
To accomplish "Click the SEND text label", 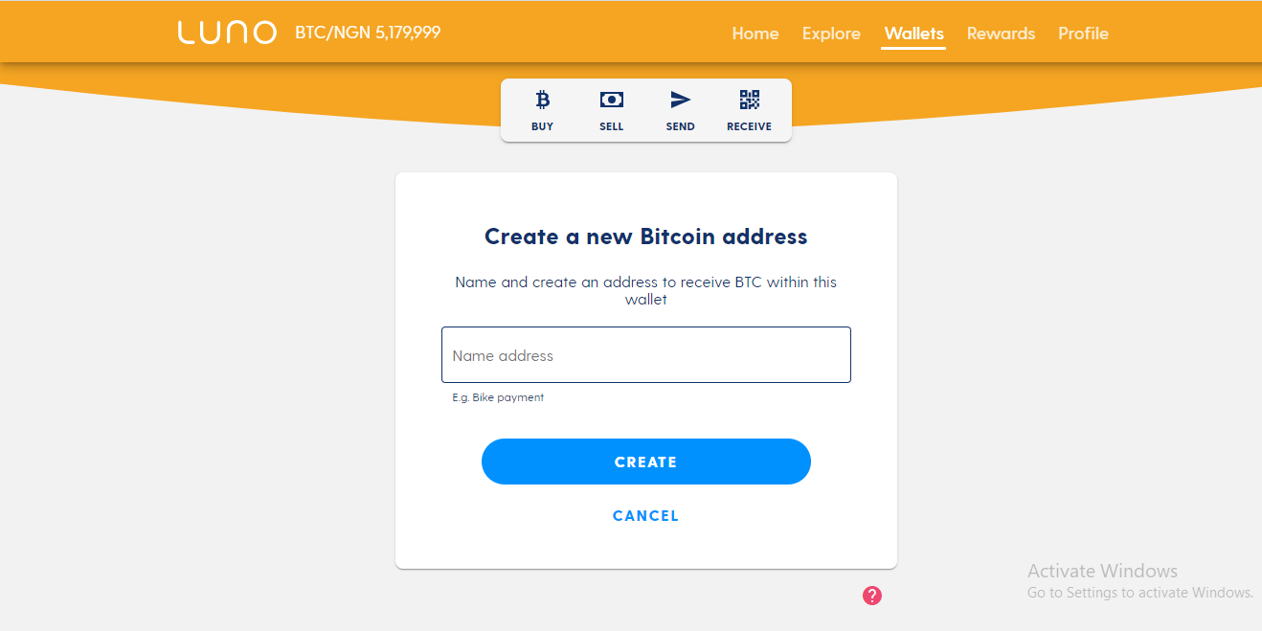I will 681,126.
